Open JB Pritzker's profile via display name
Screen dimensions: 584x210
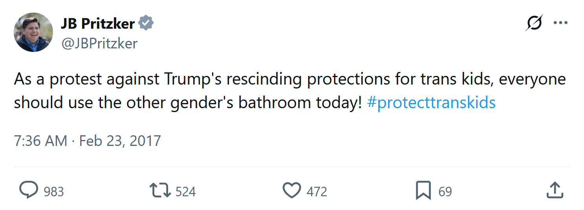tap(97, 24)
